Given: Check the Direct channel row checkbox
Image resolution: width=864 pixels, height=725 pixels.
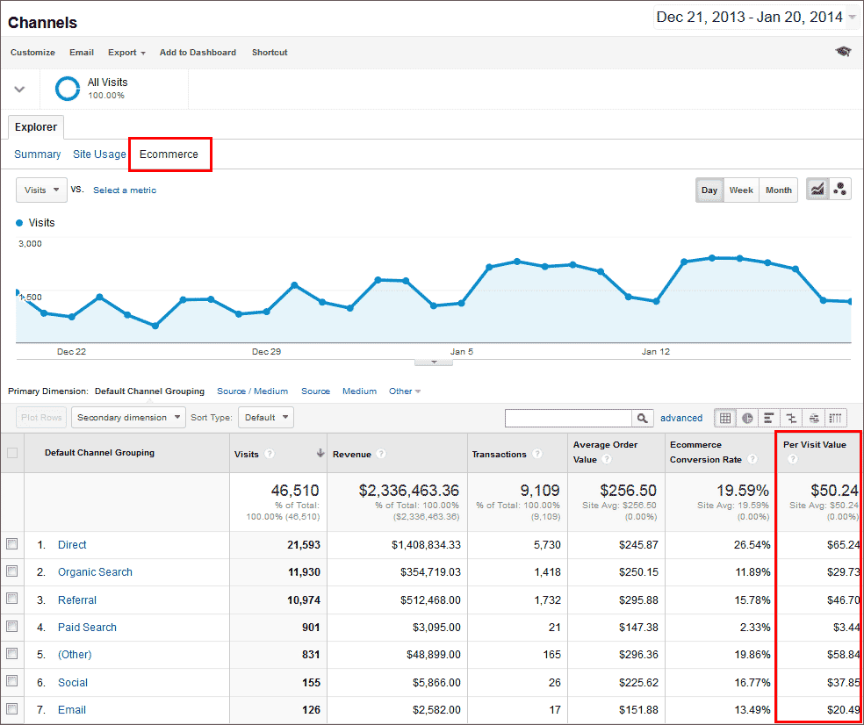Looking at the screenshot, I should (12, 544).
